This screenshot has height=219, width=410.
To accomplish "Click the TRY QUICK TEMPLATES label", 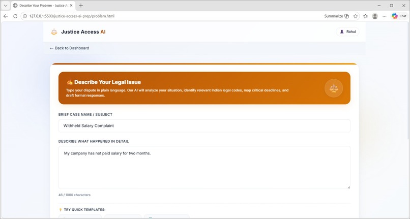I will 84,209.
